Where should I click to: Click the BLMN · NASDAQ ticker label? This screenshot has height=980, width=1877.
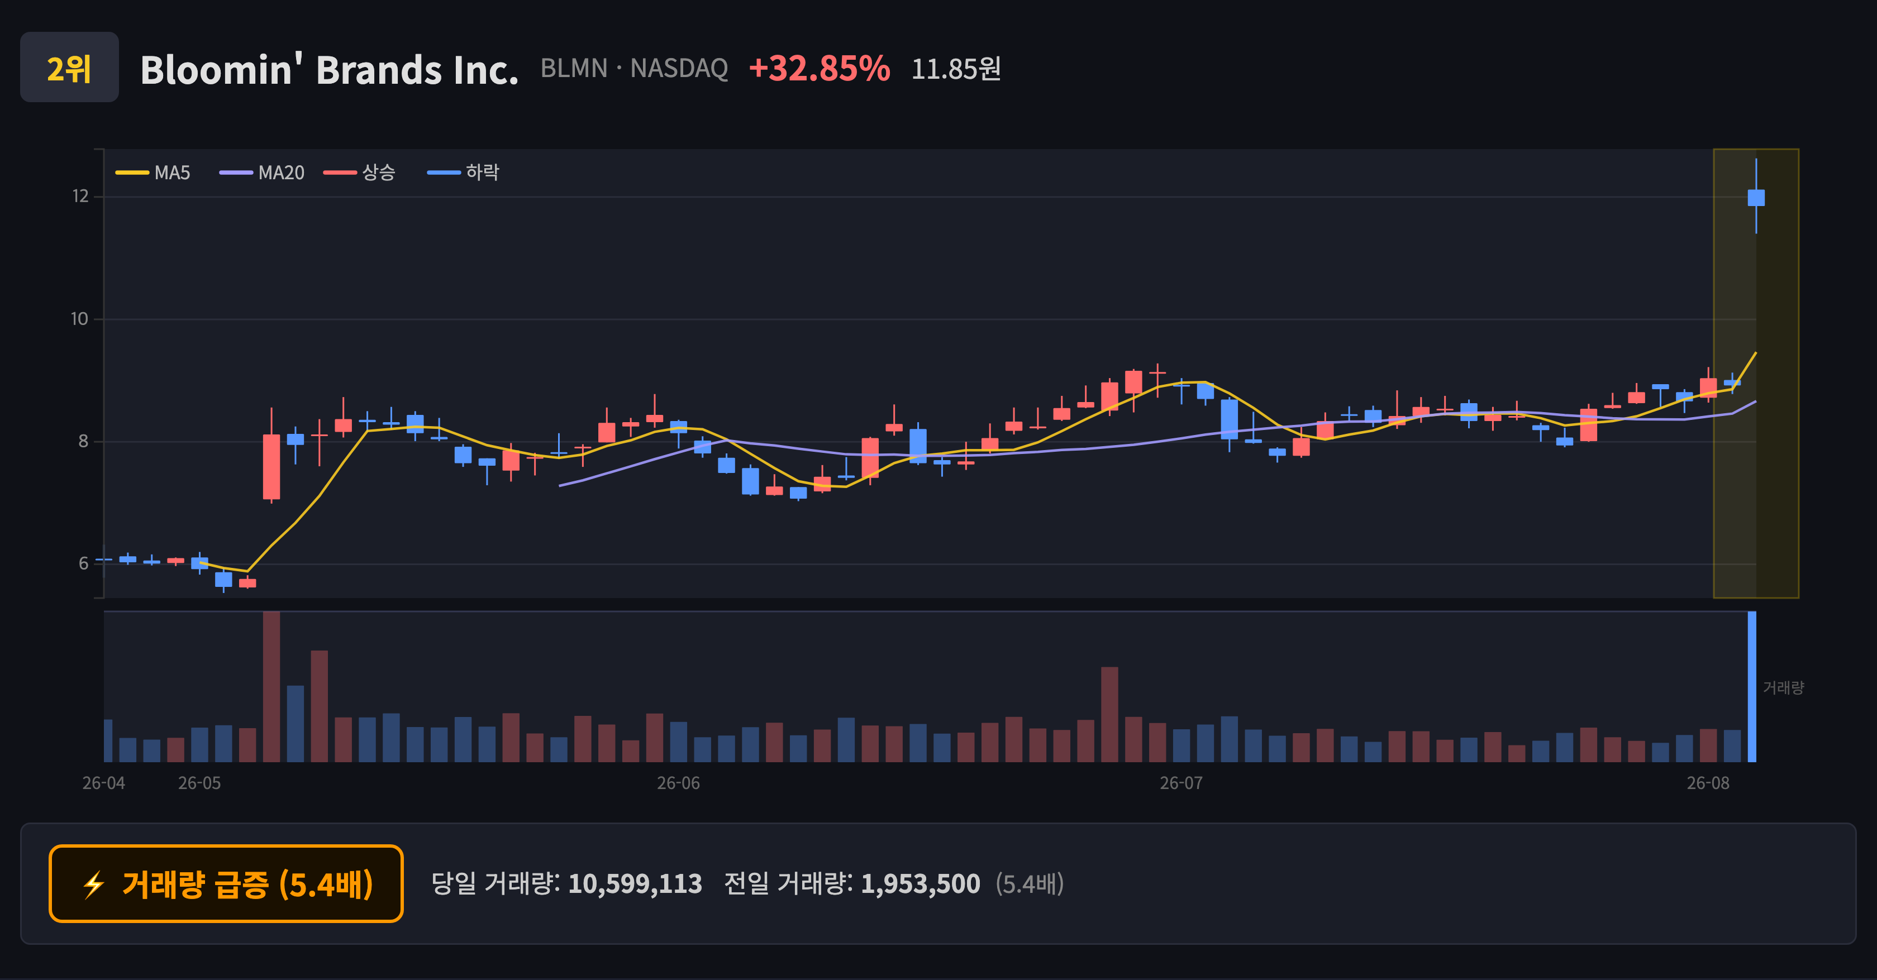coord(634,69)
